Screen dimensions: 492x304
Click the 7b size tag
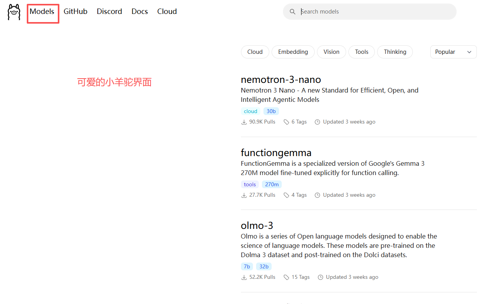(x=247, y=266)
